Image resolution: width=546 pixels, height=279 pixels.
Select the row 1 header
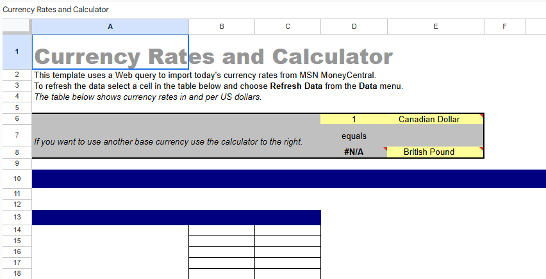pyautogui.click(x=16, y=51)
